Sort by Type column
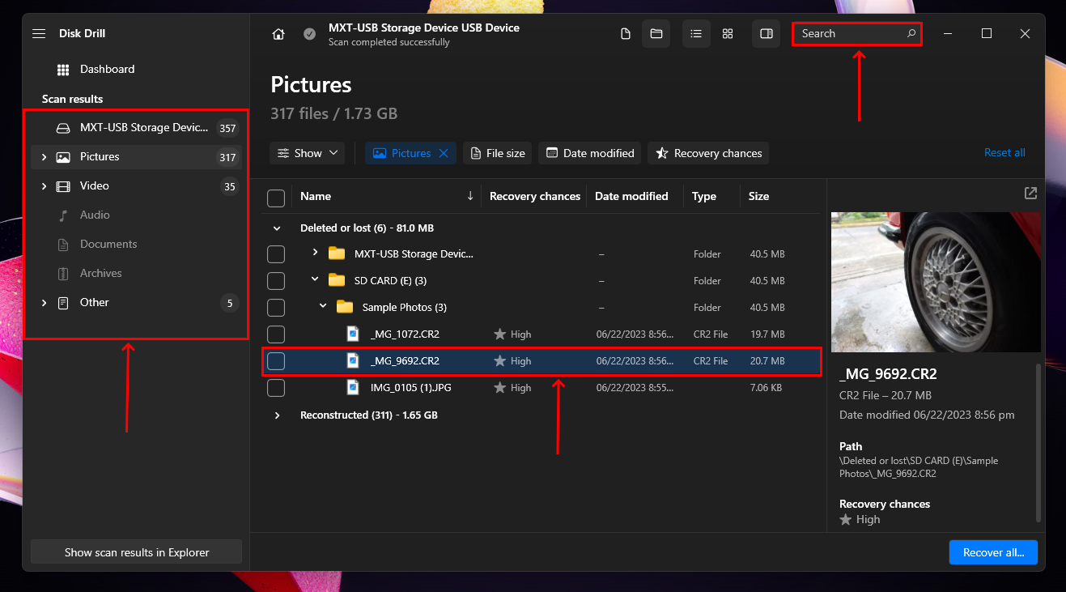This screenshot has height=592, width=1066. pos(704,196)
